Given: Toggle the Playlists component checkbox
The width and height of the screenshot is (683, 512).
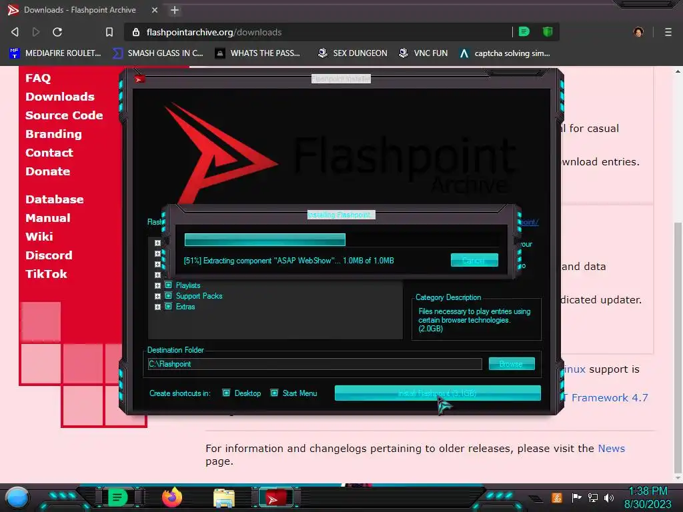Looking at the screenshot, I should (x=169, y=285).
